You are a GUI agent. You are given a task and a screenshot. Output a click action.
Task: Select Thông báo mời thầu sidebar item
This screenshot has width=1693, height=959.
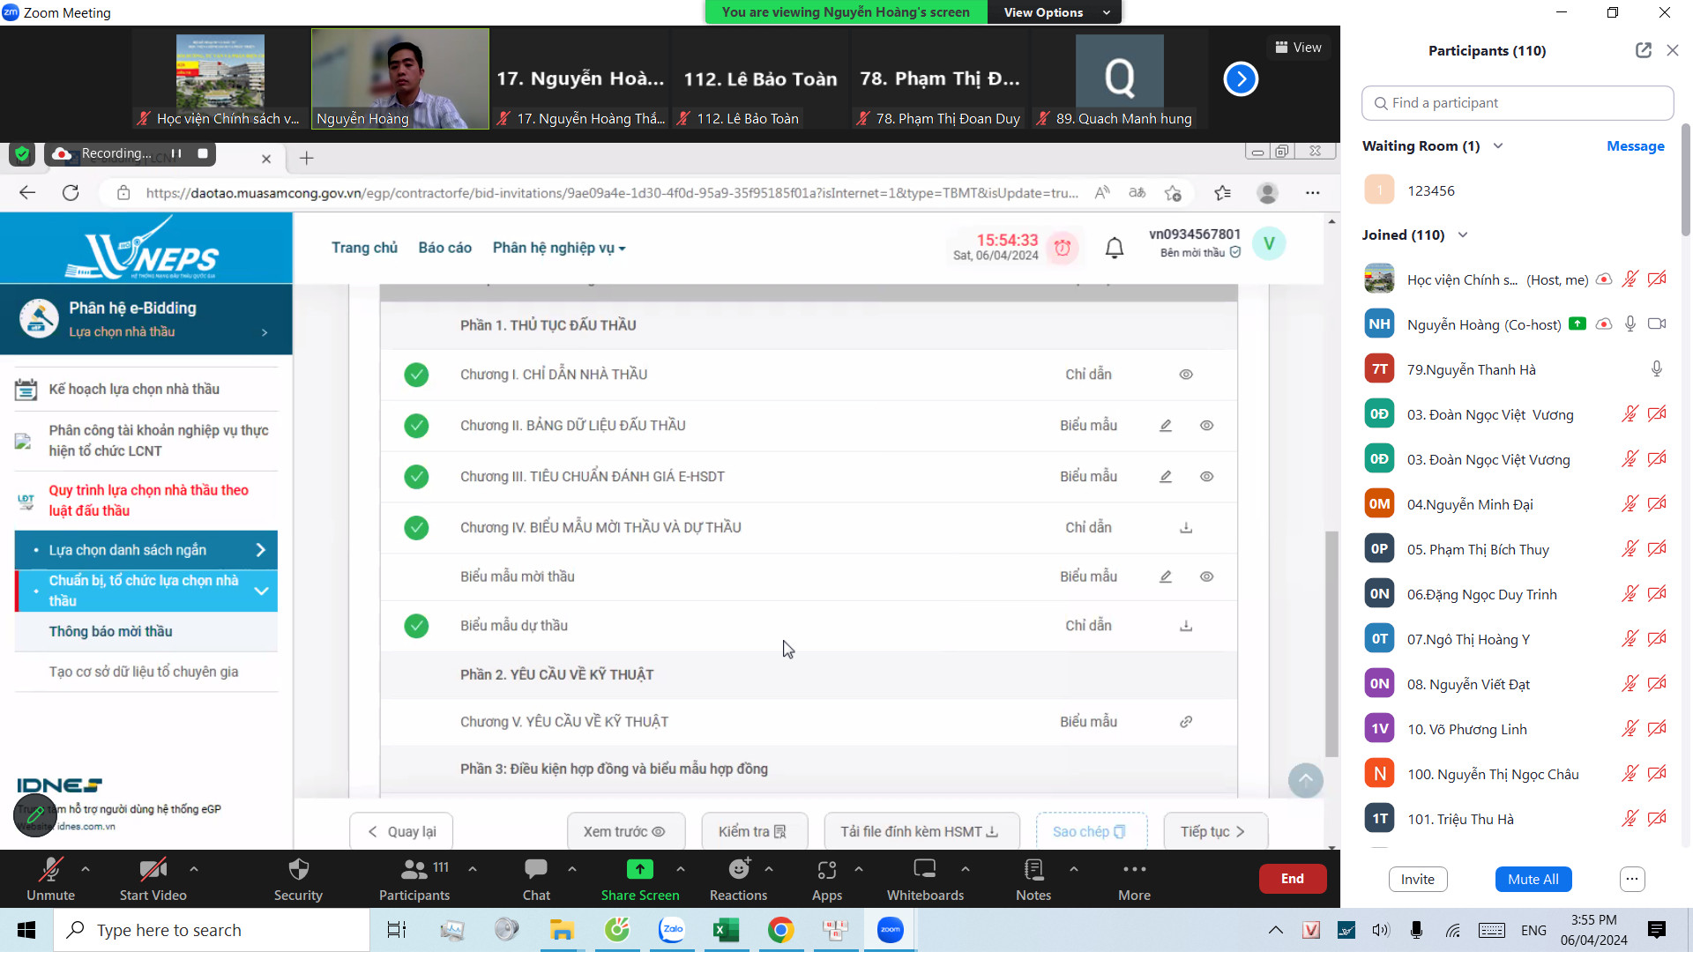111,632
